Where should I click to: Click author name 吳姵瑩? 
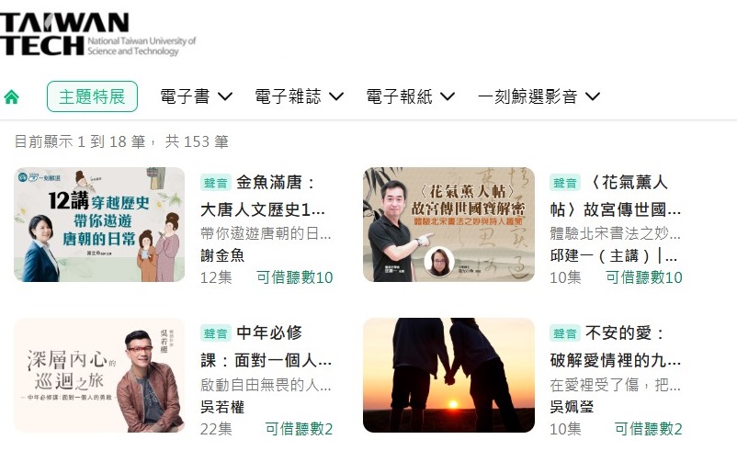point(572,407)
